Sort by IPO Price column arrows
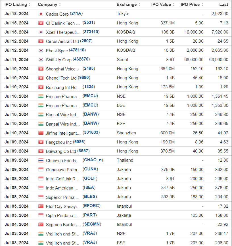The height and width of the screenshot is (246, 232). (x=202, y=5)
